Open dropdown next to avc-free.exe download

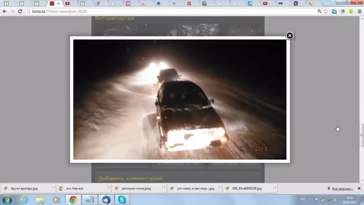pyautogui.click(x=109, y=188)
